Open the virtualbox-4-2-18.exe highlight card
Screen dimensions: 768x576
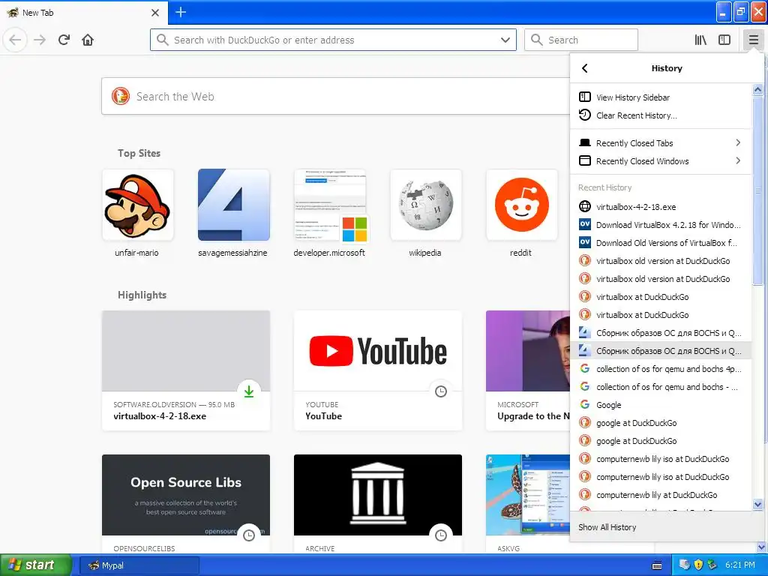point(186,370)
